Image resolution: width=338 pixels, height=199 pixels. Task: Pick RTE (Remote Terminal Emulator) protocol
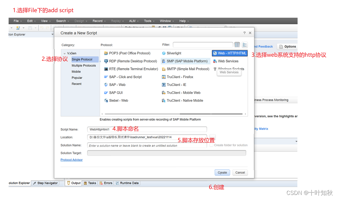[131, 69]
